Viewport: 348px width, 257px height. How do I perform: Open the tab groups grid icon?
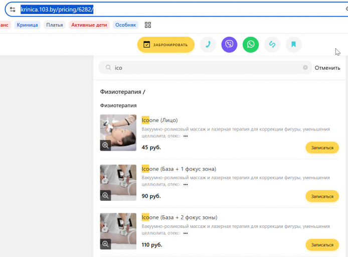(148, 25)
